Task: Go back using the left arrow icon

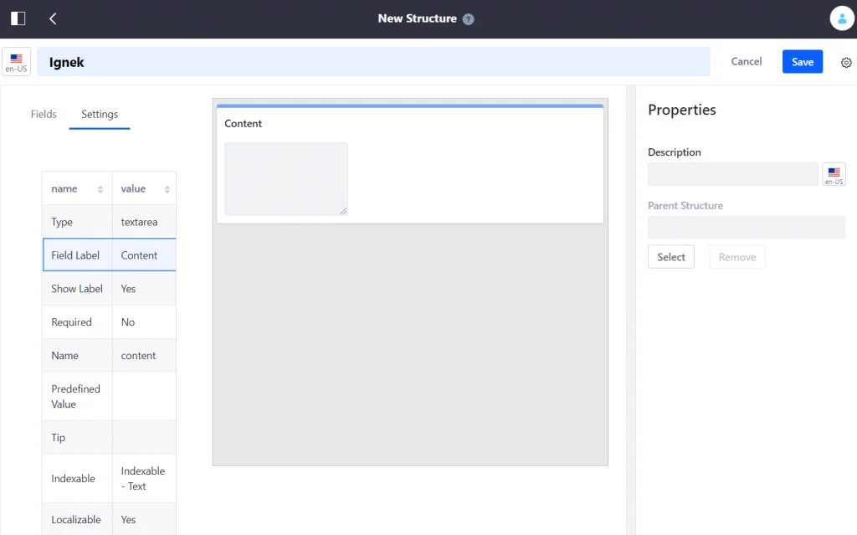Action: (x=53, y=18)
